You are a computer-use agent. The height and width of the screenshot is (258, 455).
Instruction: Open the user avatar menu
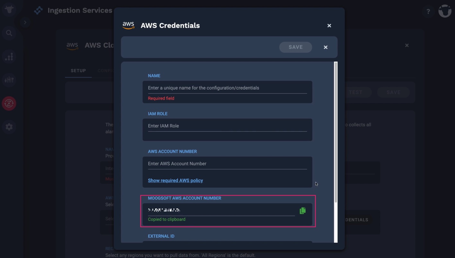click(x=445, y=11)
